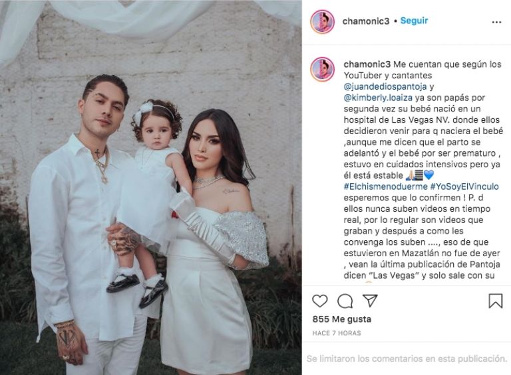Follow the account with Seguir

tap(414, 21)
